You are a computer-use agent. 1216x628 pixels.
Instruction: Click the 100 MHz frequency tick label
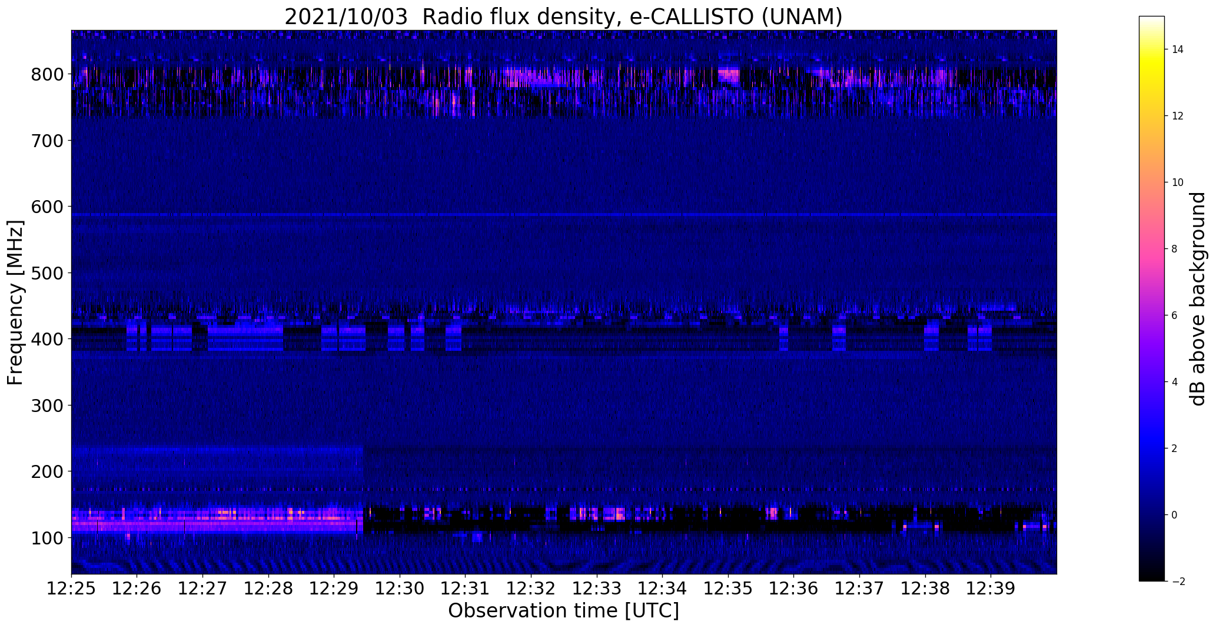tap(46, 538)
